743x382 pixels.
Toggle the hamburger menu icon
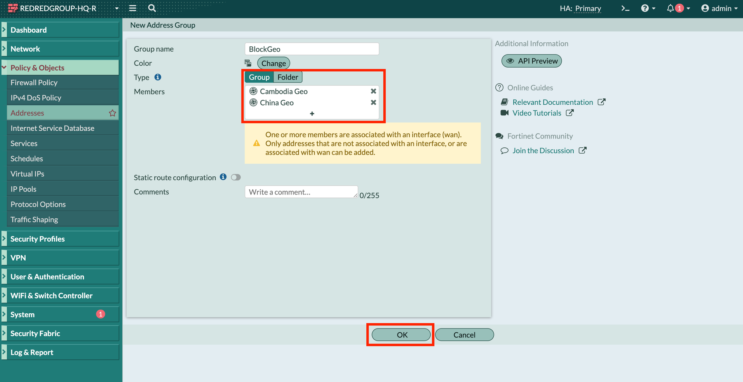[x=133, y=8]
